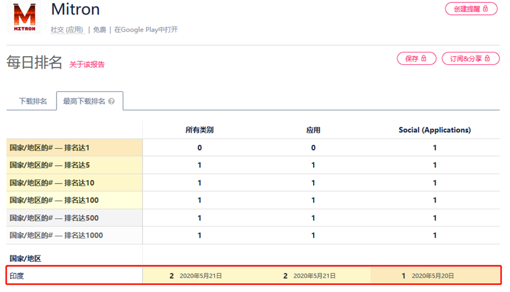Open 在Google Play中打开 link
Viewport: 510px width, 292px height.
click(x=146, y=29)
